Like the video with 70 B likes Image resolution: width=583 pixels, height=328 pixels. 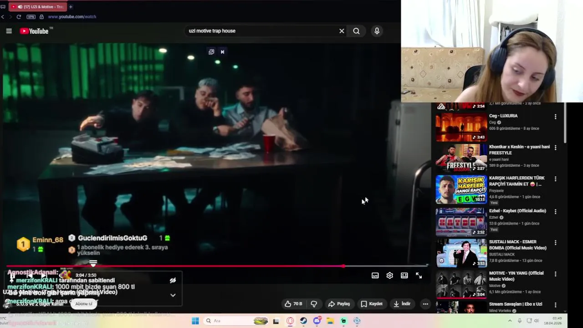click(x=293, y=304)
